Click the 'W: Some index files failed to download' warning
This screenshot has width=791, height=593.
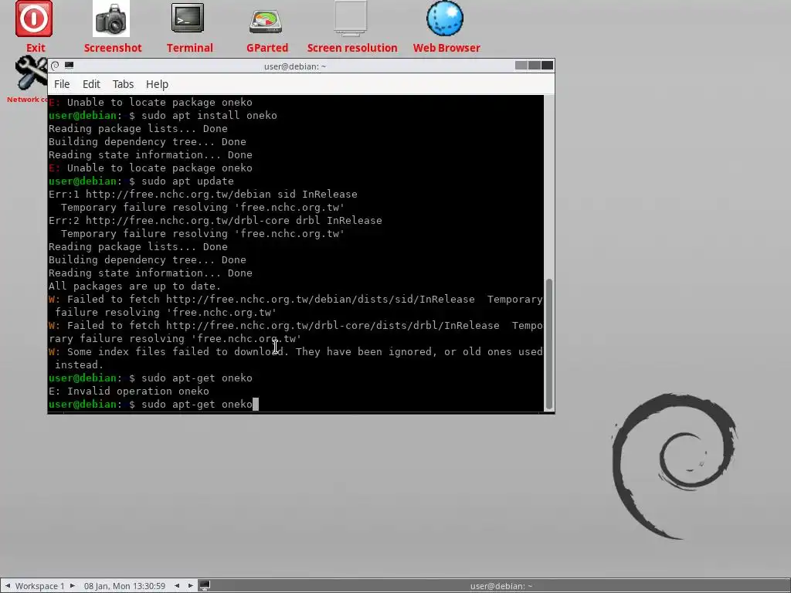[x=296, y=351]
